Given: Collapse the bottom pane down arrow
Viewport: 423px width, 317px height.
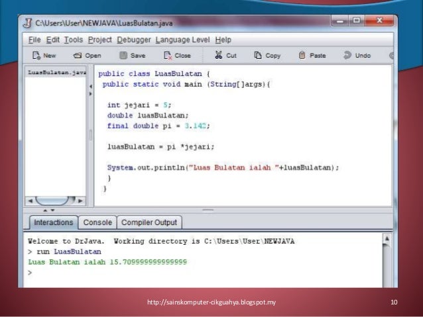Looking at the screenshot, I should pyautogui.click(x=52, y=210).
